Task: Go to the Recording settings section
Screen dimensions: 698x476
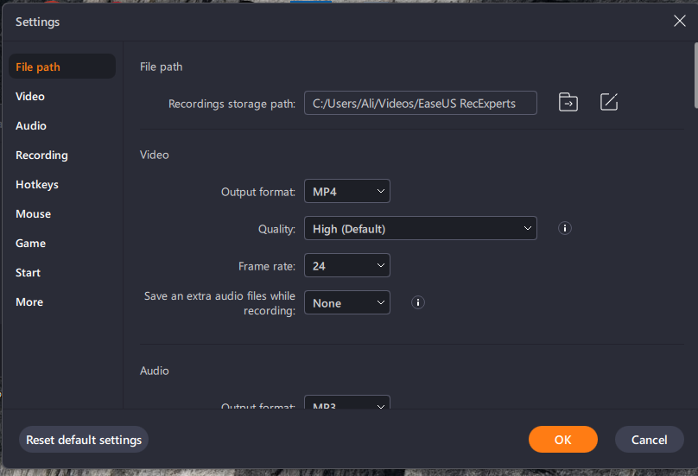Action: (41, 155)
